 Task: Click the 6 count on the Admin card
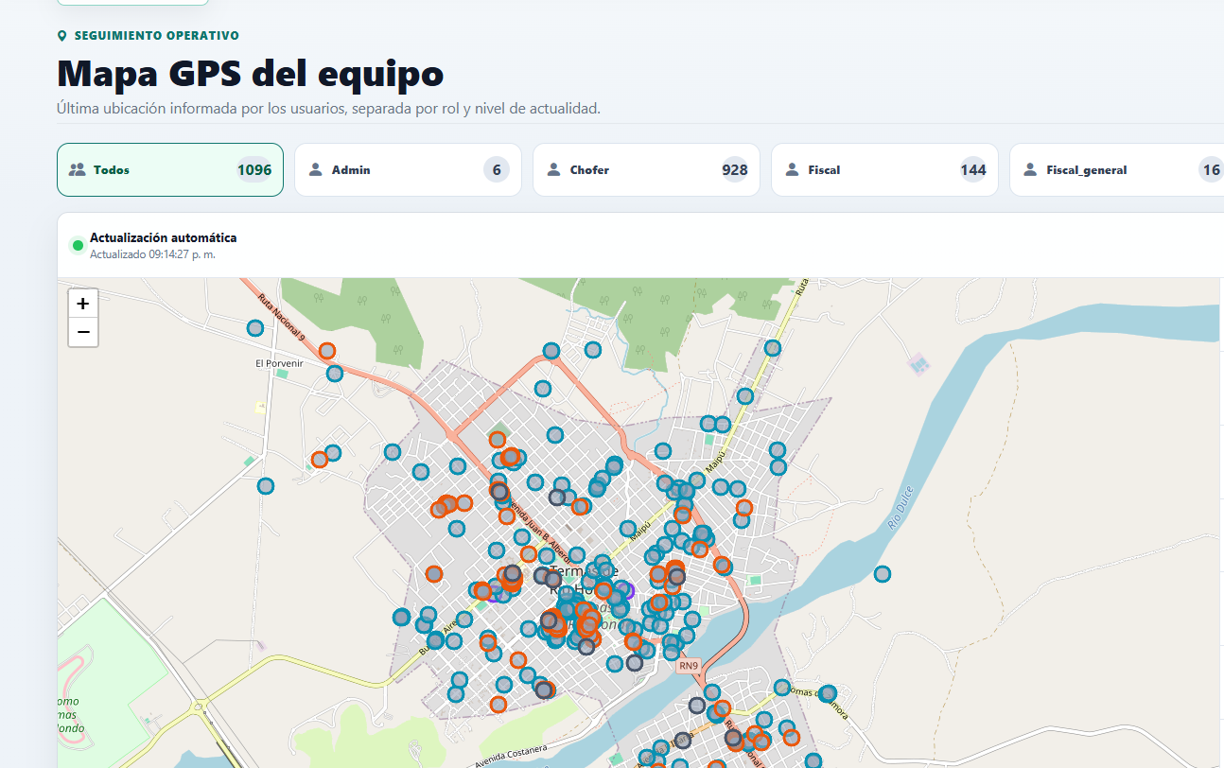coord(497,170)
